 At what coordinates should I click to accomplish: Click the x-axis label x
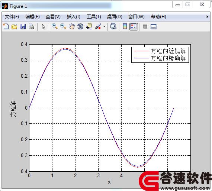click(x=109, y=182)
